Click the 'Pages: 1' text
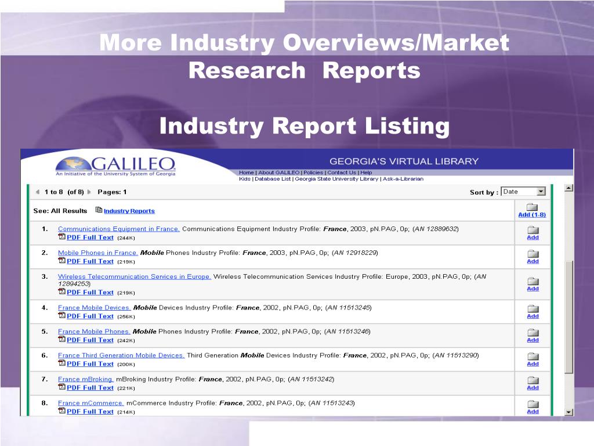594x446 pixels. (112, 192)
